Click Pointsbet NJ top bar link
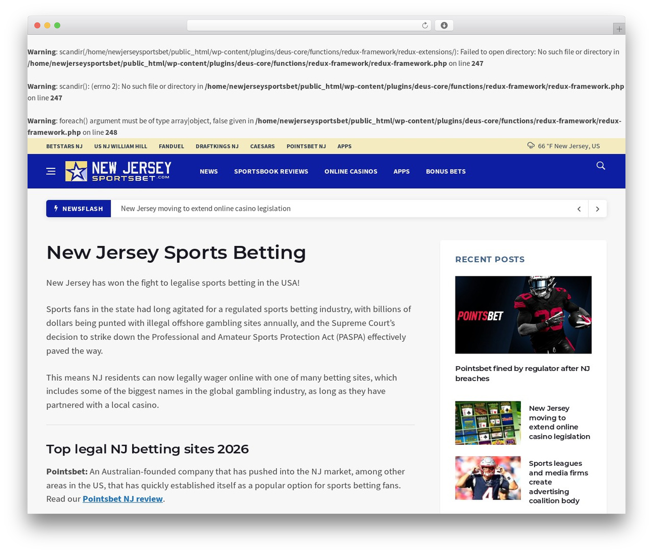Image resolution: width=653 pixels, height=553 pixels. (306, 146)
